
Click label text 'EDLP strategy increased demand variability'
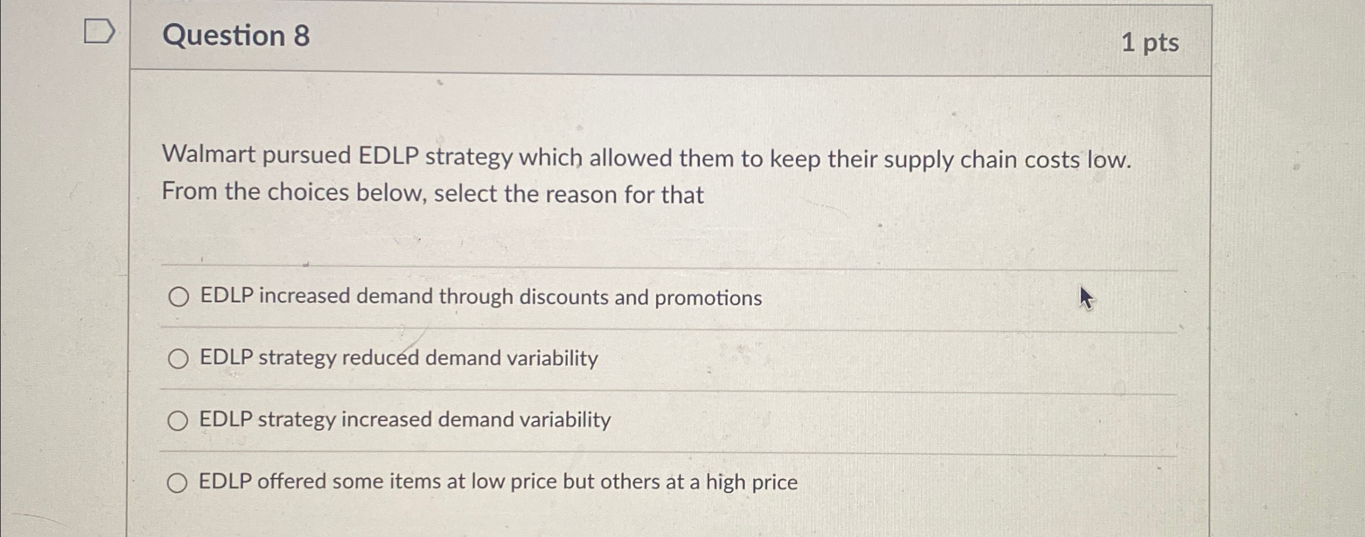pyautogui.click(x=405, y=420)
